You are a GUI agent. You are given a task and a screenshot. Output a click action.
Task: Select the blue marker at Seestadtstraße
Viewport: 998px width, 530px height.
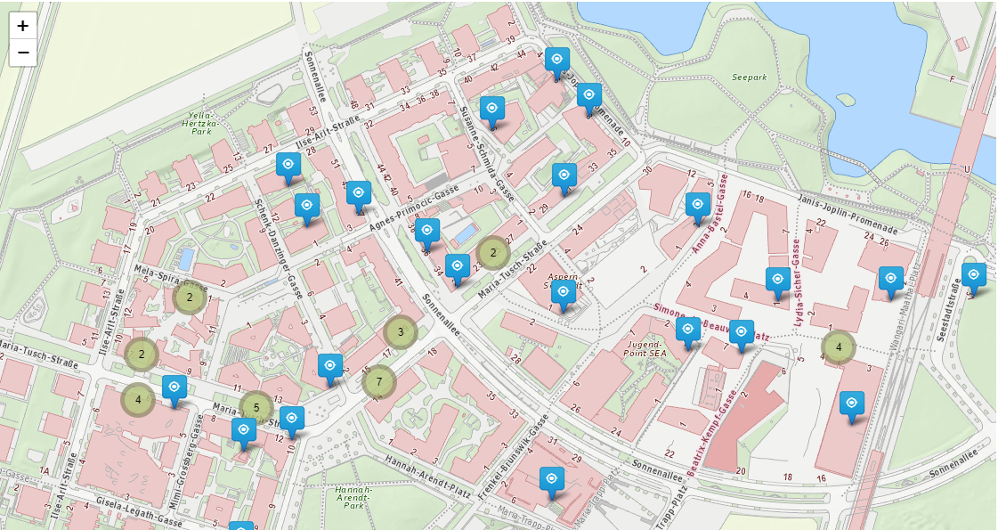point(974,277)
